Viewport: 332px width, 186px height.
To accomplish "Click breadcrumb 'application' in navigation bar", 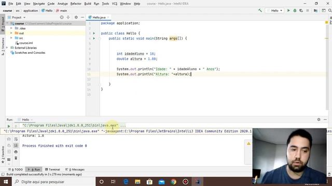I will [31, 10].
